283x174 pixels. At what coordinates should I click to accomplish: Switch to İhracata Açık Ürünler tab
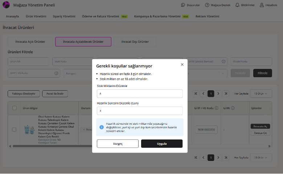(30, 42)
